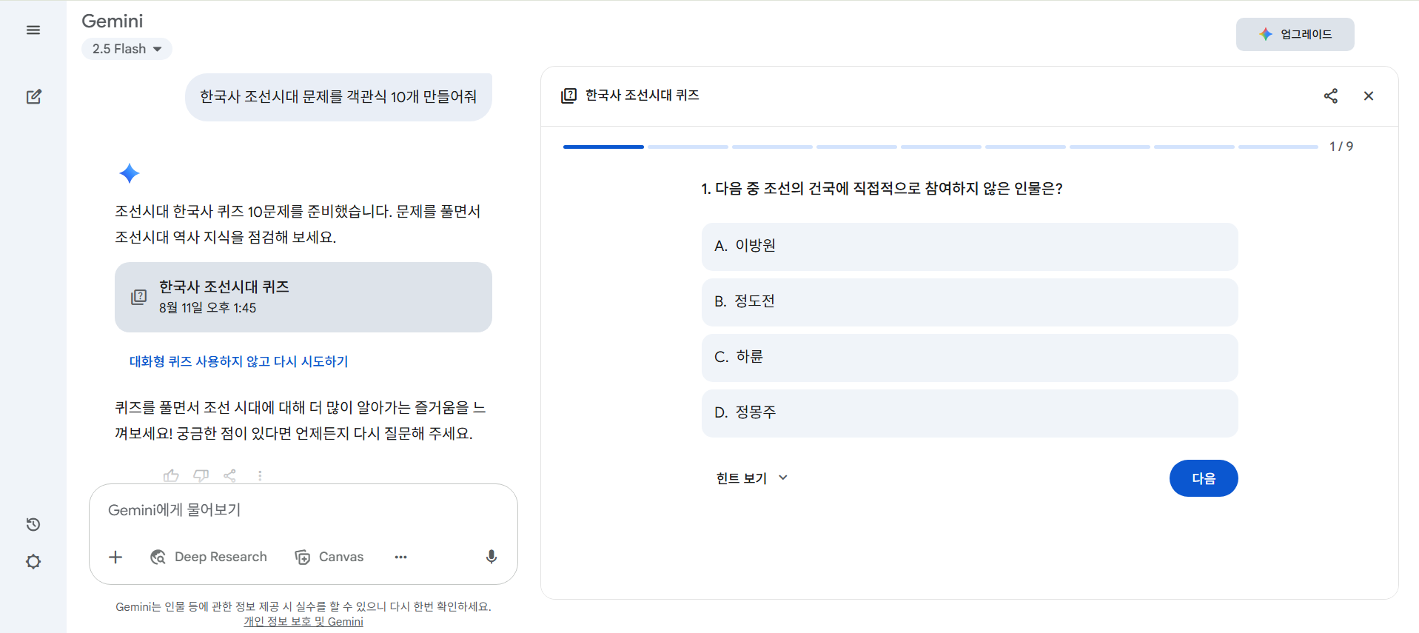Select the Deep Research tool

click(x=209, y=557)
